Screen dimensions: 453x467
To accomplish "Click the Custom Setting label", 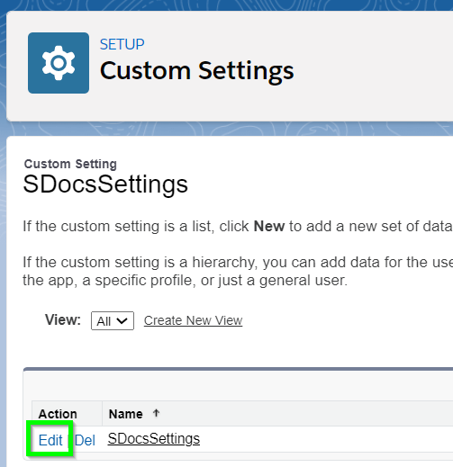I will pos(70,164).
